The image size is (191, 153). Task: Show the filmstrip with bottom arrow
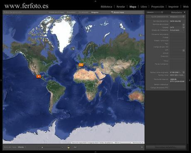(x=95, y=152)
